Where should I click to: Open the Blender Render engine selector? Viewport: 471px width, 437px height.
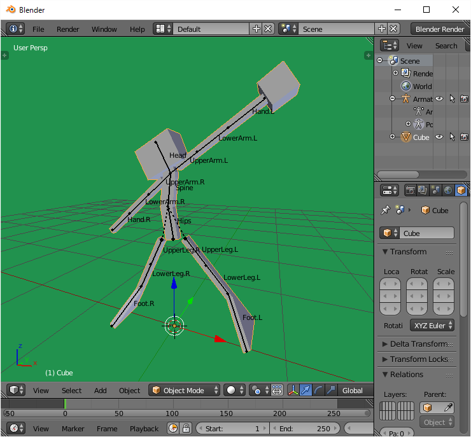pyautogui.click(x=440, y=29)
